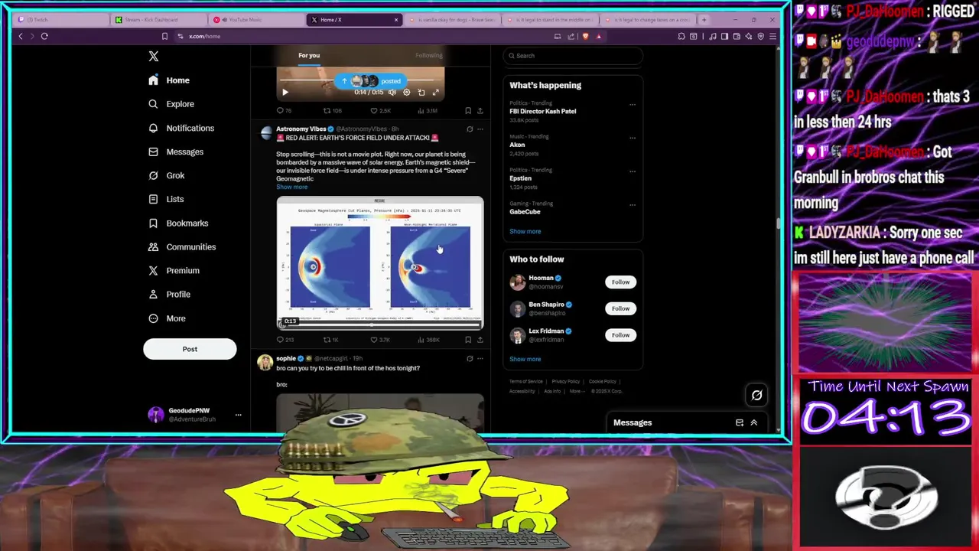979x551 pixels.
Task: Open Notifications from the sidebar
Action: (x=182, y=128)
